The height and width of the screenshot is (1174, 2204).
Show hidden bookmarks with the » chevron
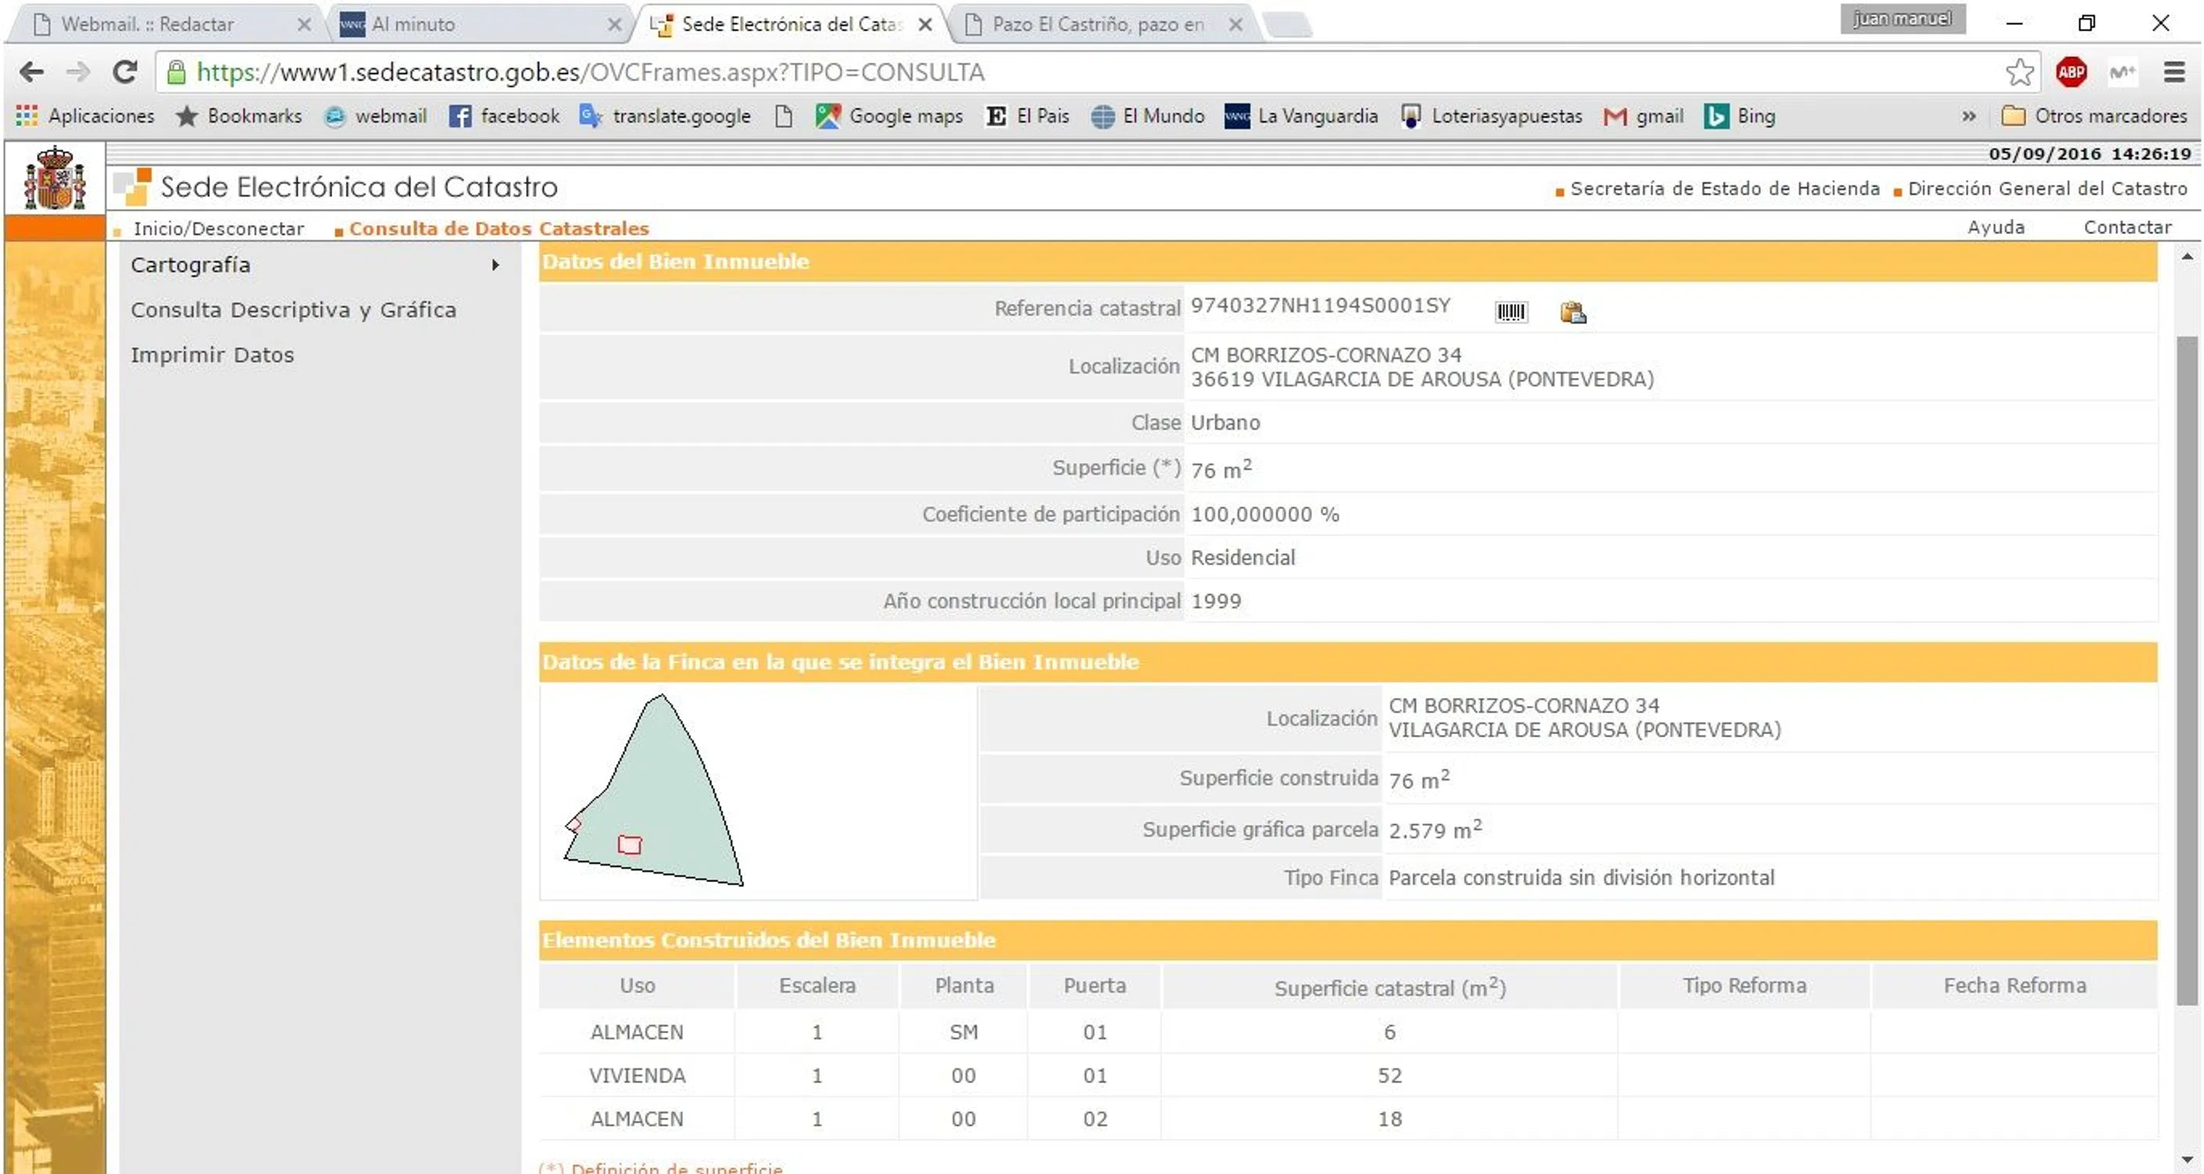click(1968, 117)
